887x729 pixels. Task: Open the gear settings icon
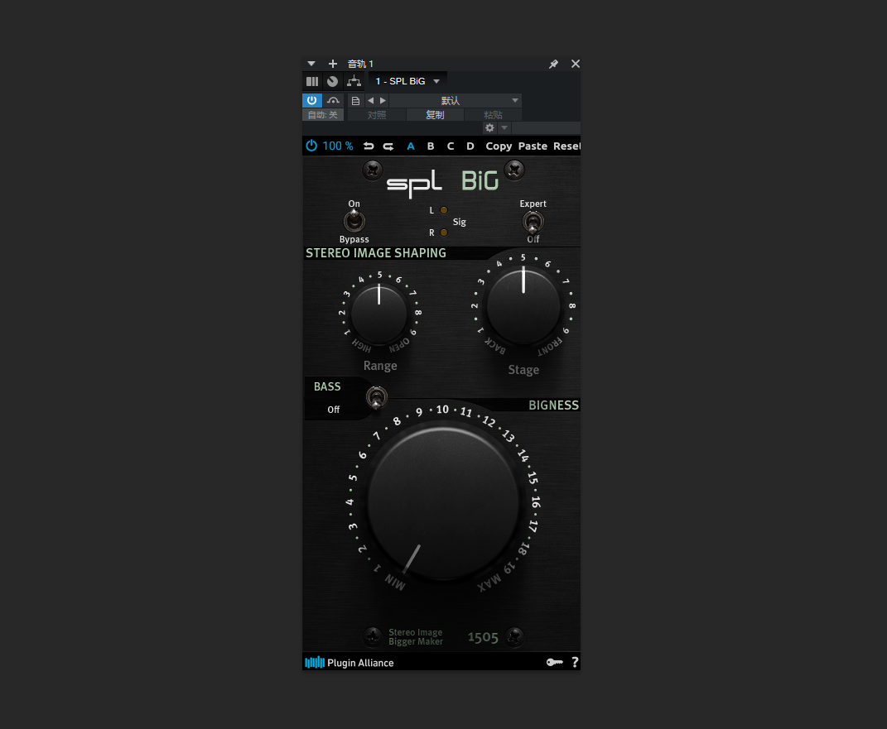point(490,127)
